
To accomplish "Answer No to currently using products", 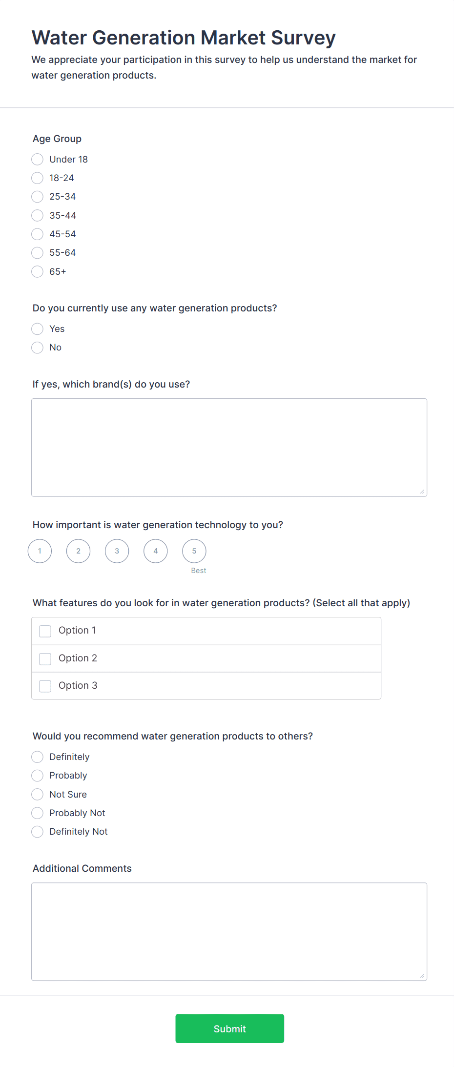I will coord(38,348).
